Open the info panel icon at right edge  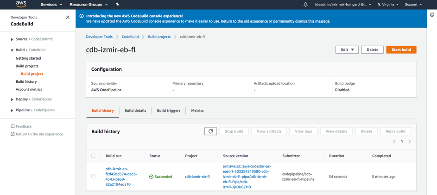[432, 15]
